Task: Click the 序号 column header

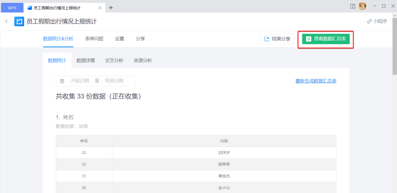Action: pyautogui.click(x=84, y=141)
